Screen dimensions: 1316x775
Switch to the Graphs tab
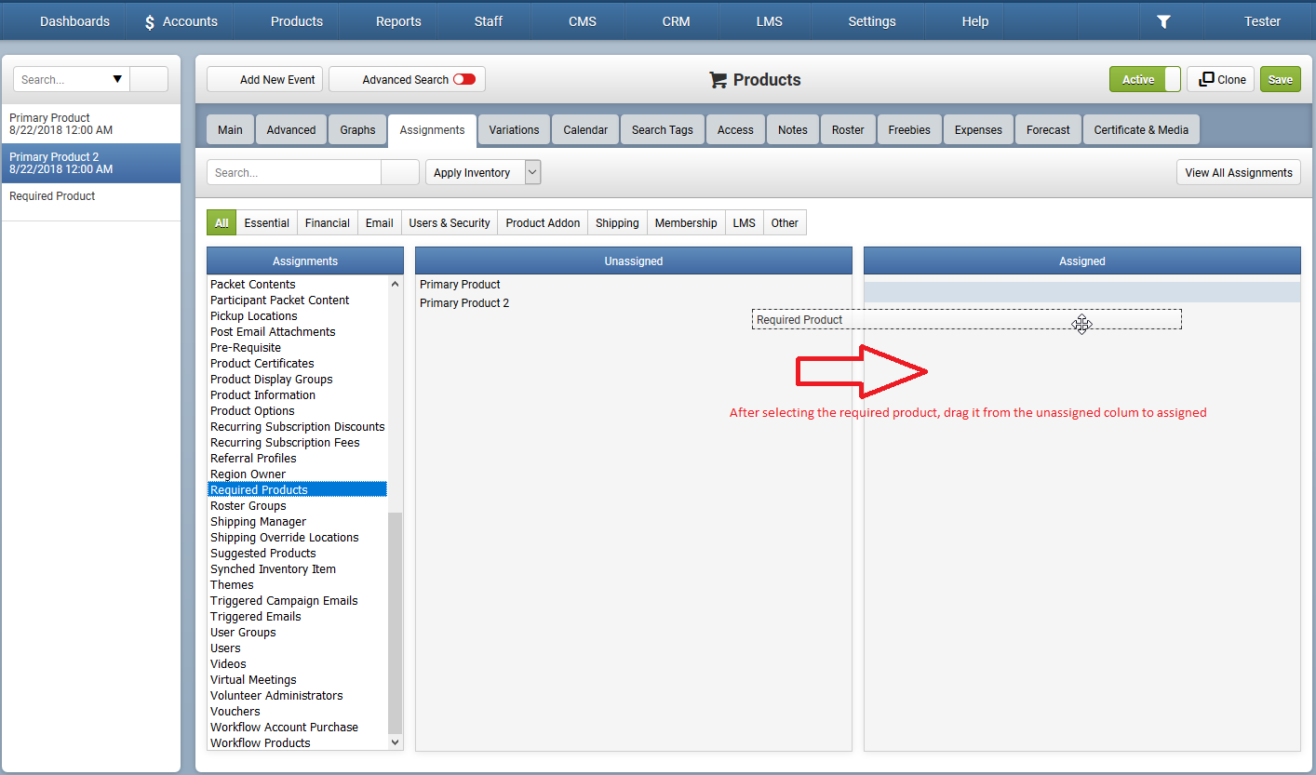click(357, 130)
